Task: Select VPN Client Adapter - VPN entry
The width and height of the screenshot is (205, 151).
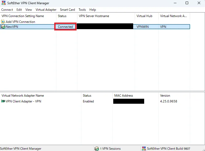Action: (x=23, y=101)
